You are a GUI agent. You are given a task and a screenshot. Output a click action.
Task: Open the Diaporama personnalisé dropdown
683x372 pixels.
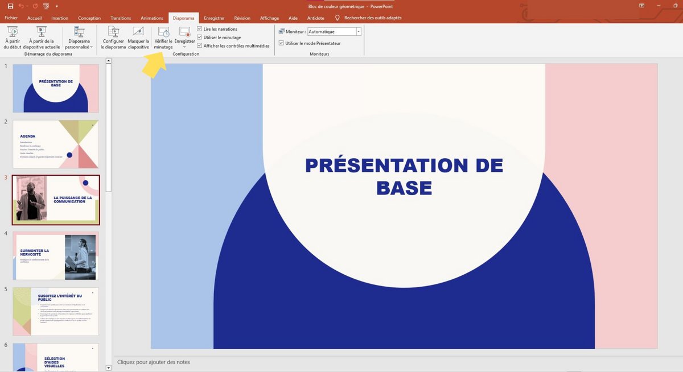point(79,38)
